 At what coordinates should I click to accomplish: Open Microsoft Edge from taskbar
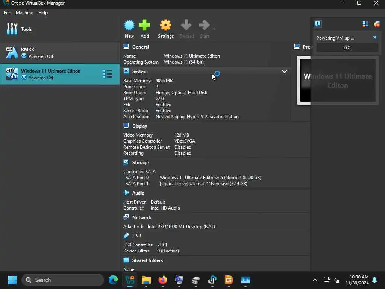pos(113,280)
